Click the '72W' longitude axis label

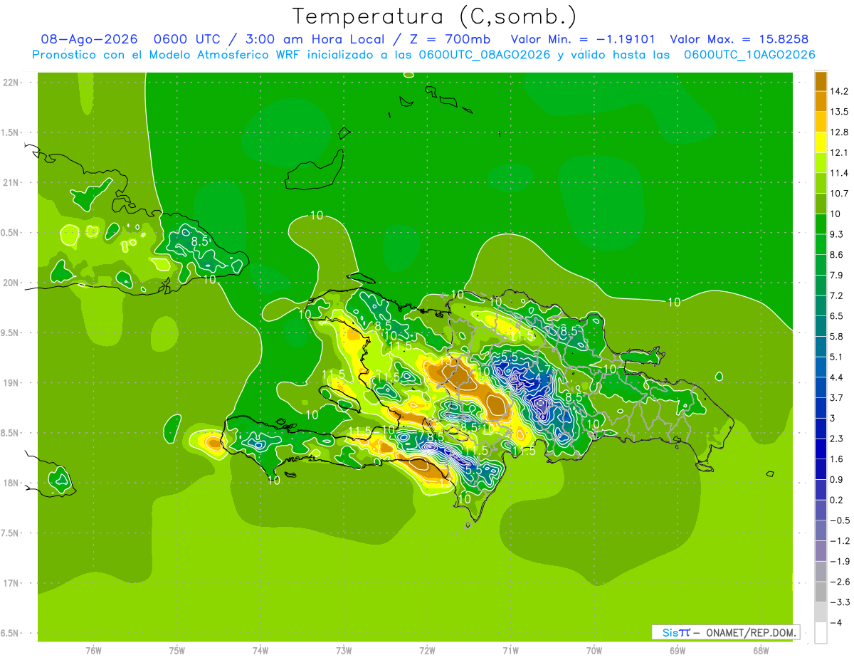(427, 651)
